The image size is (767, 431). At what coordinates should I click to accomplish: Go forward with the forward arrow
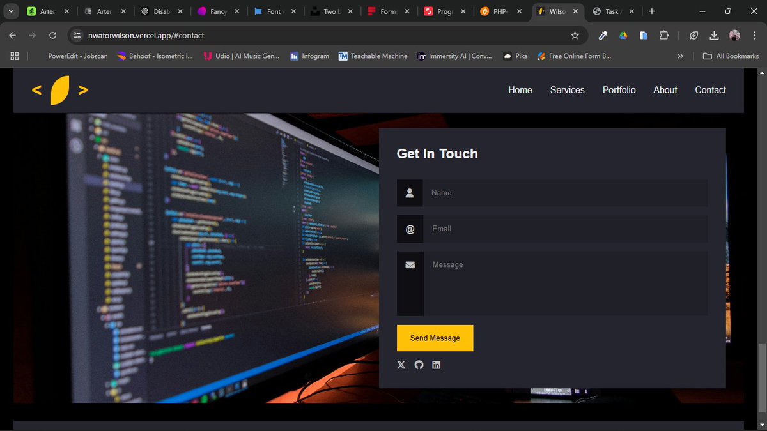32,35
